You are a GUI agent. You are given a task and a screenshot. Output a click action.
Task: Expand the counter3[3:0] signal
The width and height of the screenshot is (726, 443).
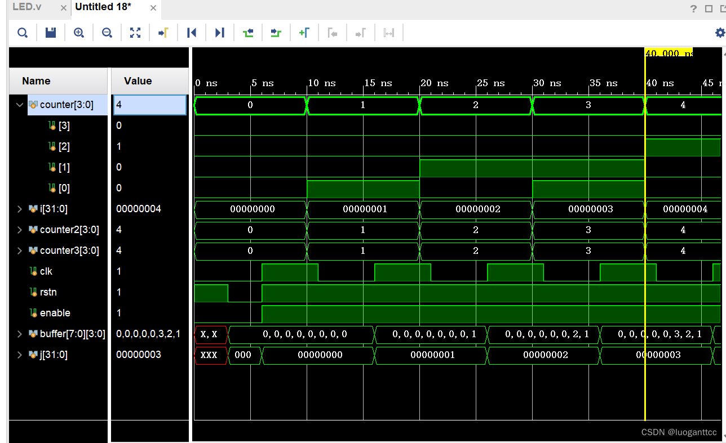tap(20, 250)
